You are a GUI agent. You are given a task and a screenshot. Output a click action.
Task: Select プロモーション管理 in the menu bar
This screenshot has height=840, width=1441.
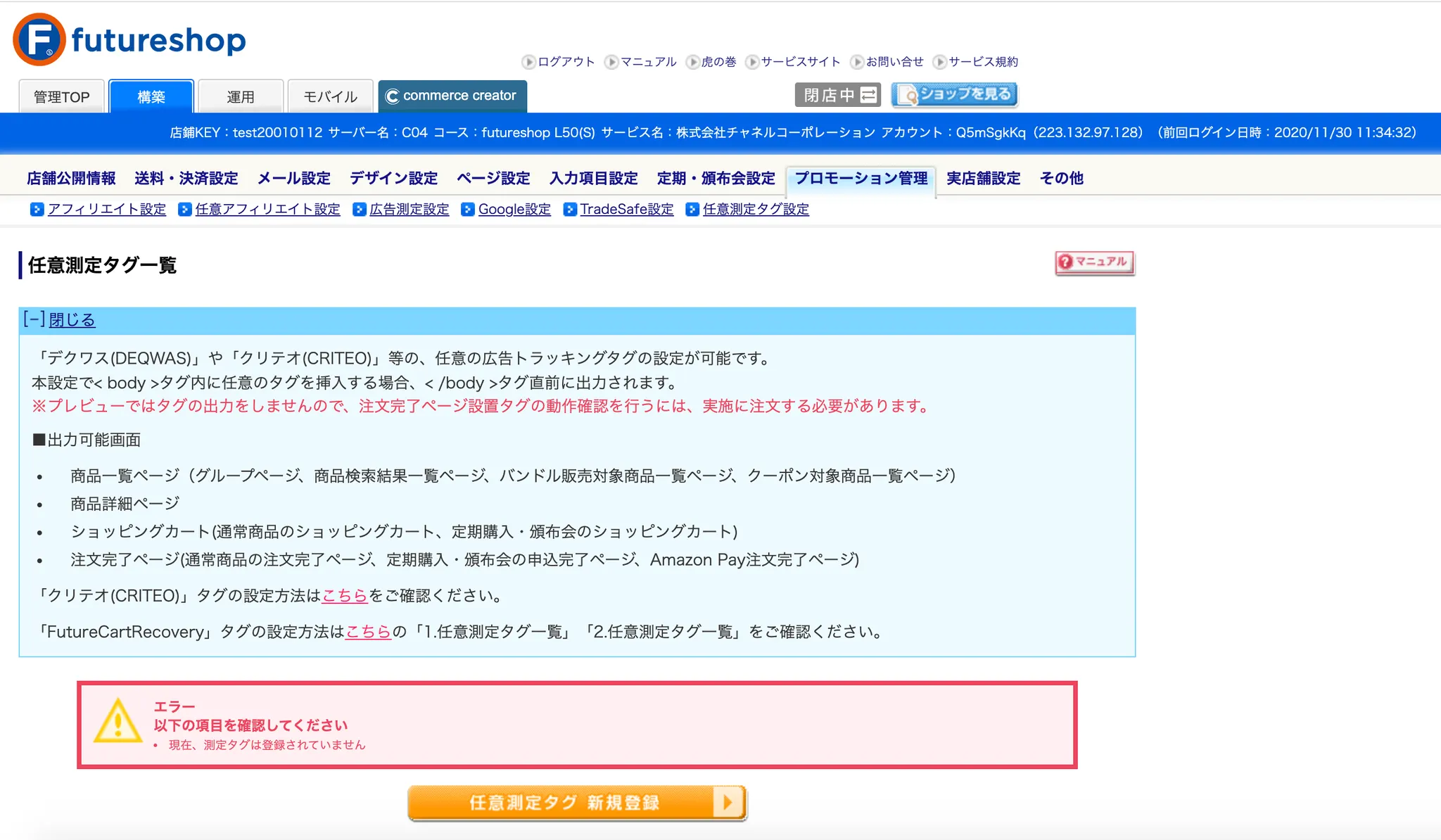861,178
